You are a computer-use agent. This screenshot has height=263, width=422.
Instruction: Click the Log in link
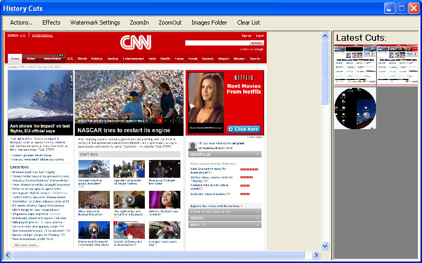click(x=260, y=36)
